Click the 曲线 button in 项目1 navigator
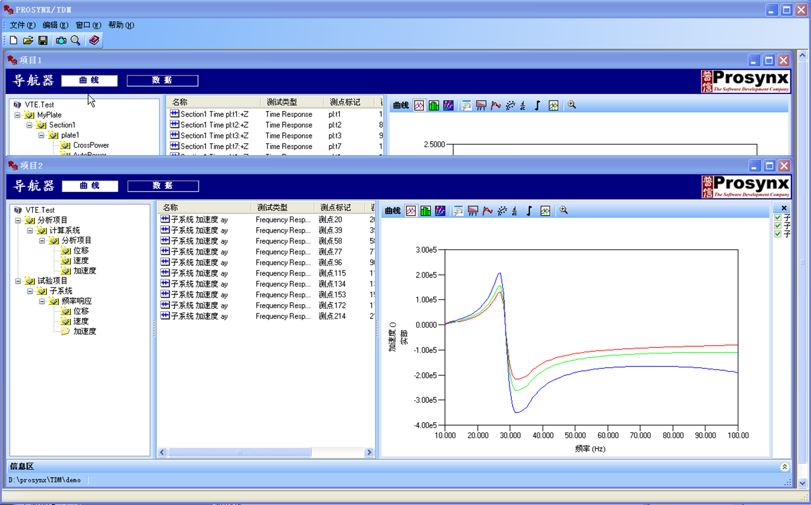Viewport: 811px width, 505px height. click(89, 80)
